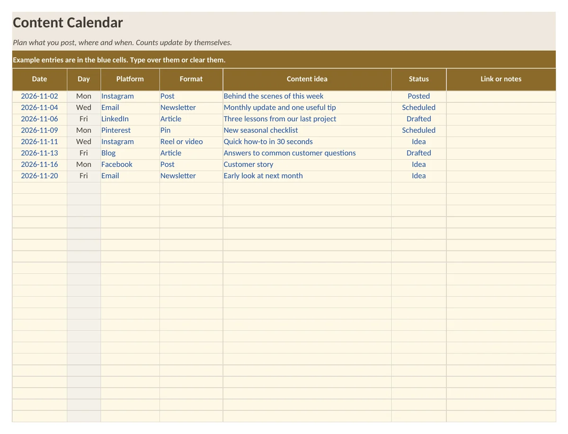The image size is (568, 434).
Task: Click the Date column header
Action: (x=40, y=79)
